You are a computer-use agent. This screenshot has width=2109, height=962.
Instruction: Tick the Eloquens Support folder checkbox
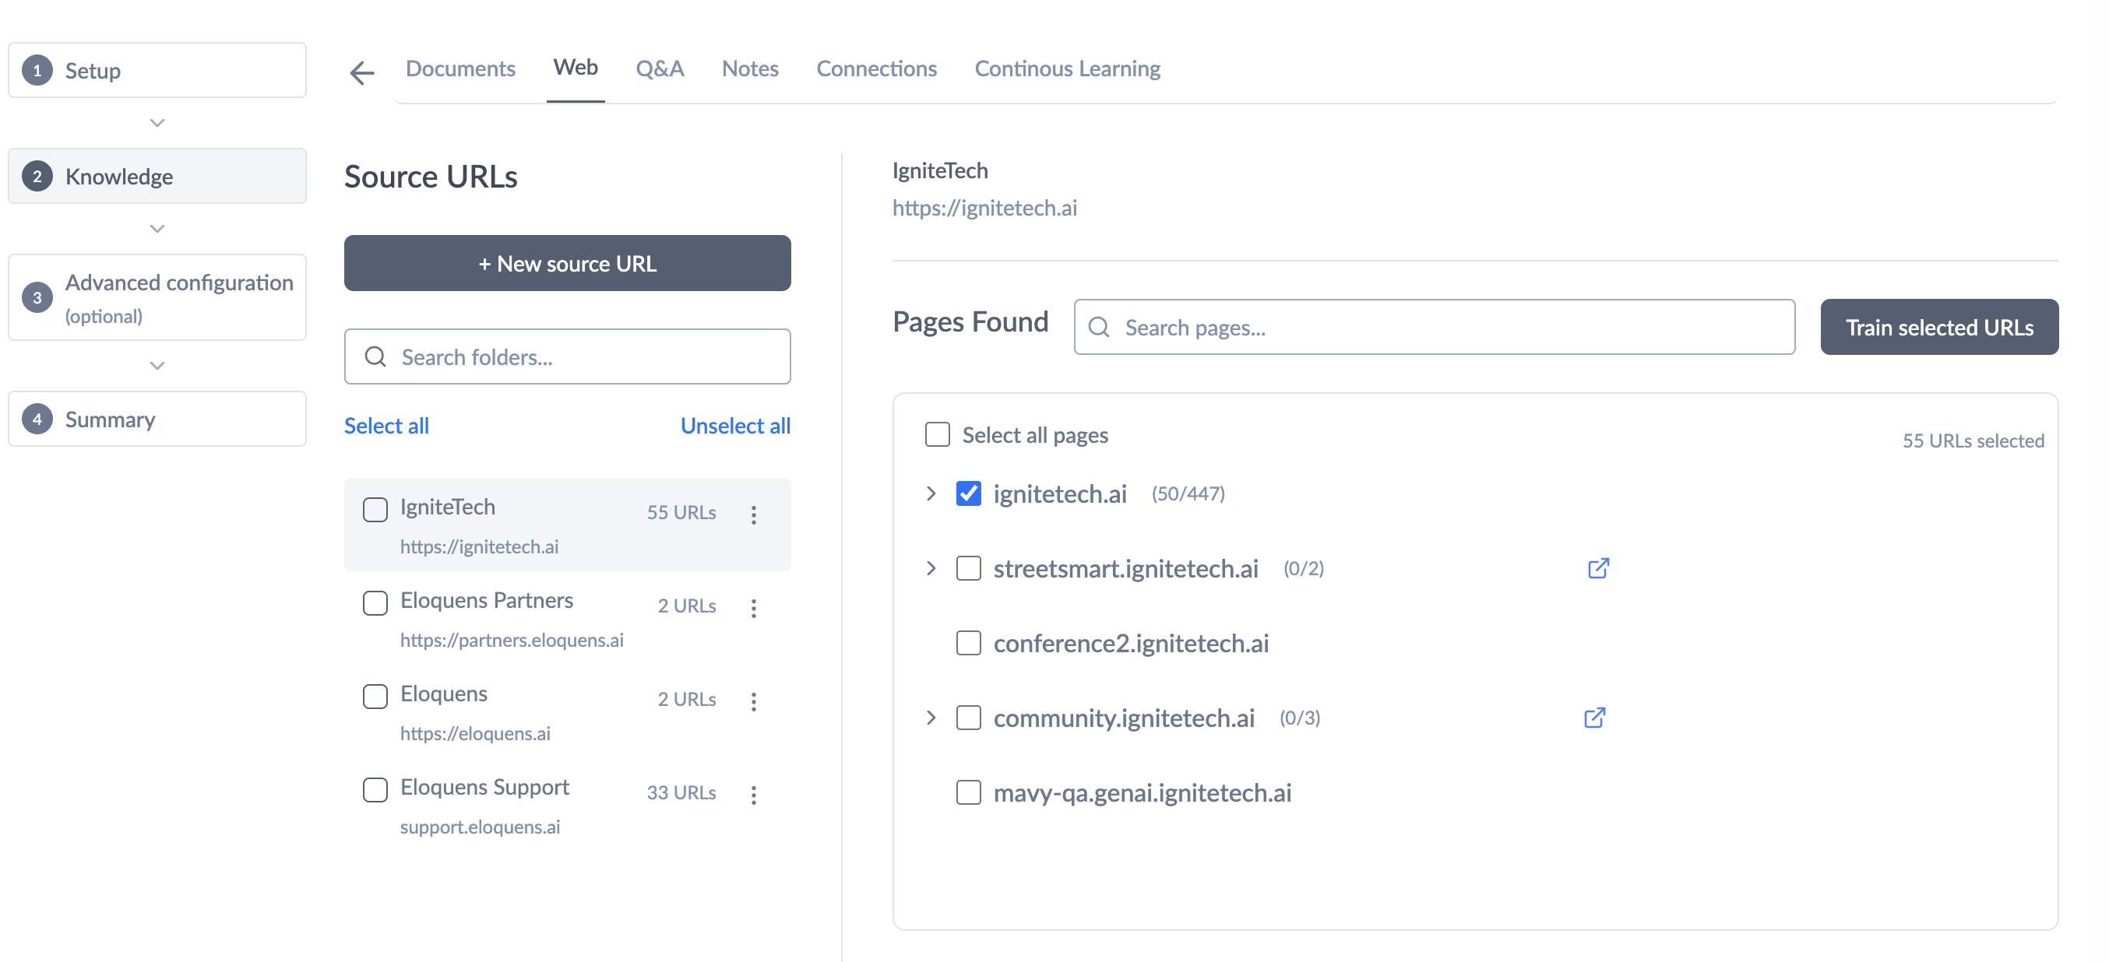[375, 789]
